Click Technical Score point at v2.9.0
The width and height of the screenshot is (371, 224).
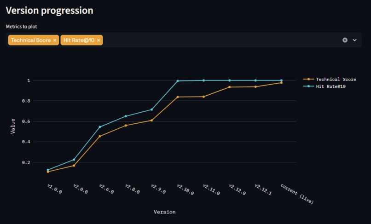tap(151, 121)
